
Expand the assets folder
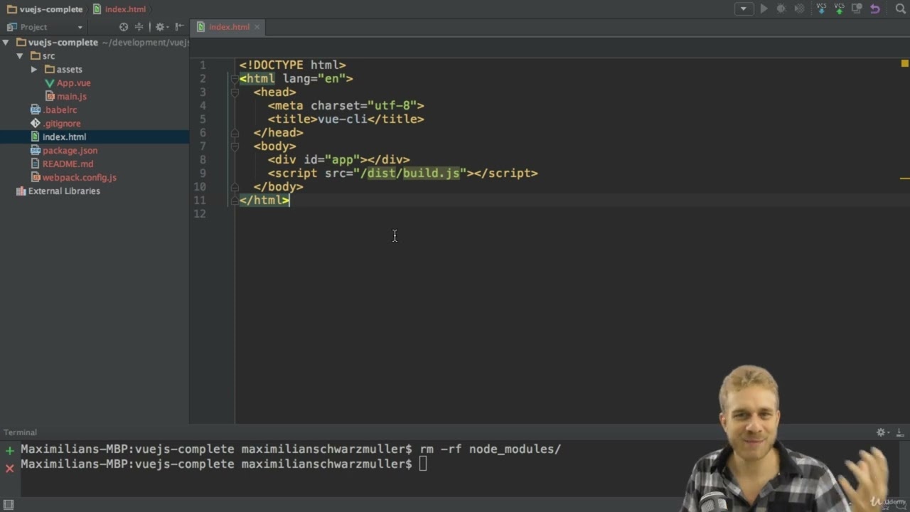[x=34, y=70]
